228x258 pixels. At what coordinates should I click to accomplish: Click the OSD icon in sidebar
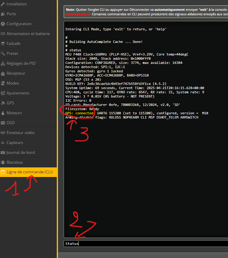(3, 123)
